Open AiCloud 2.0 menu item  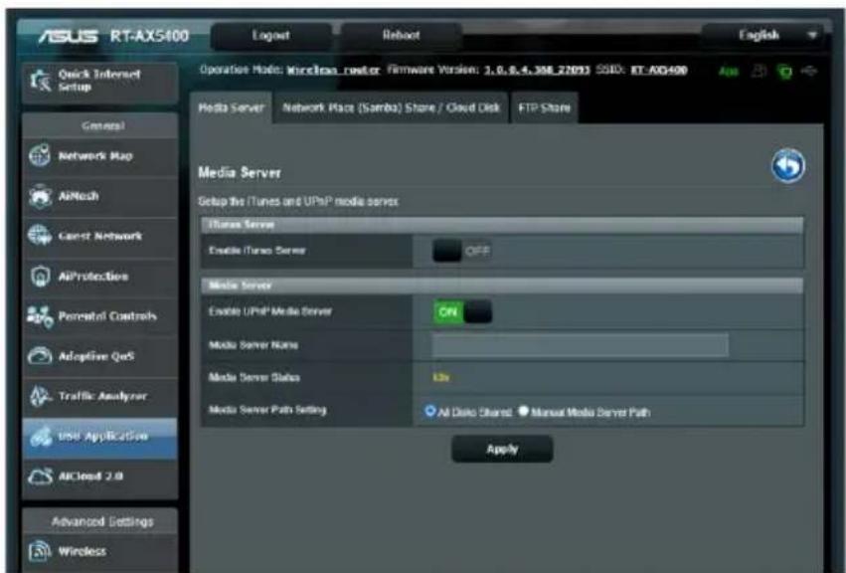(100, 477)
